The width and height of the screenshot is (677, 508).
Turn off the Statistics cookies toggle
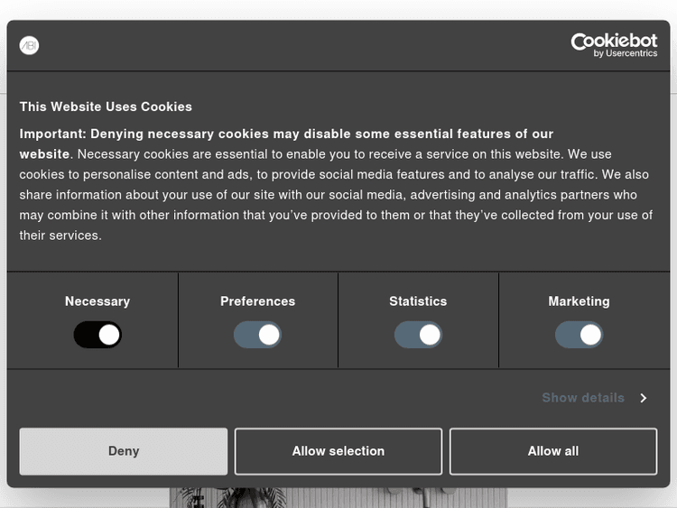(418, 336)
